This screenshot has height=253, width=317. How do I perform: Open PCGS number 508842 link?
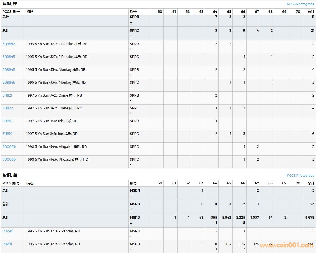pos(9,44)
